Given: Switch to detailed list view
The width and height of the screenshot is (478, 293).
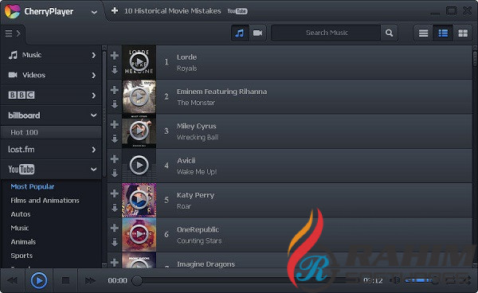Looking at the screenshot, I should 443,33.
